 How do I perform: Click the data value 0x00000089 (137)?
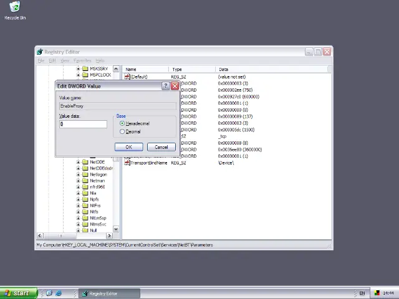click(235, 116)
